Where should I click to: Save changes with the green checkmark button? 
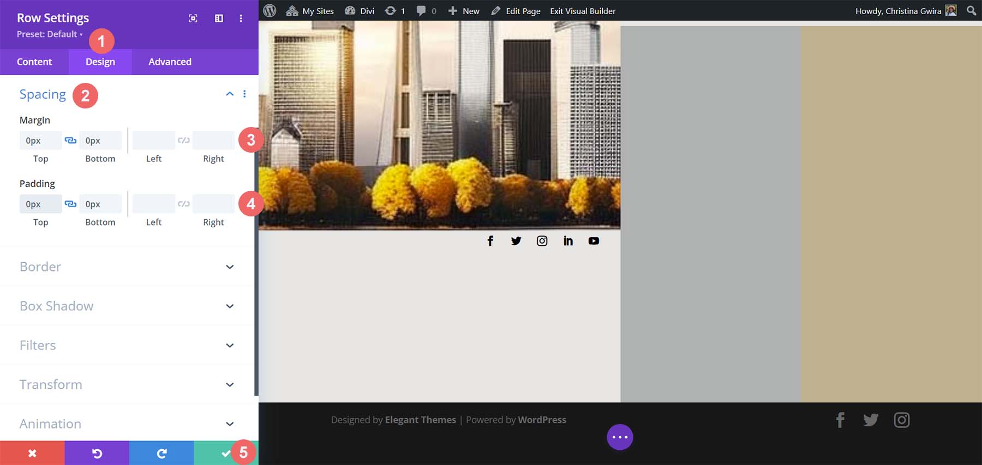pos(225,453)
